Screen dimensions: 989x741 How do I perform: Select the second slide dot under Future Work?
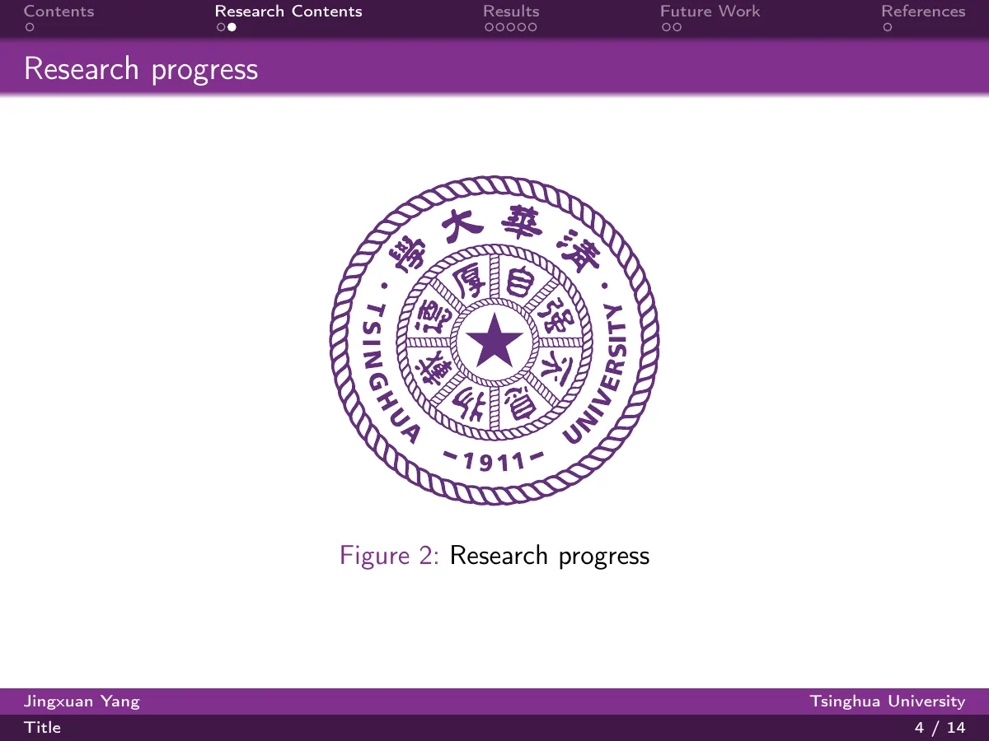point(677,27)
